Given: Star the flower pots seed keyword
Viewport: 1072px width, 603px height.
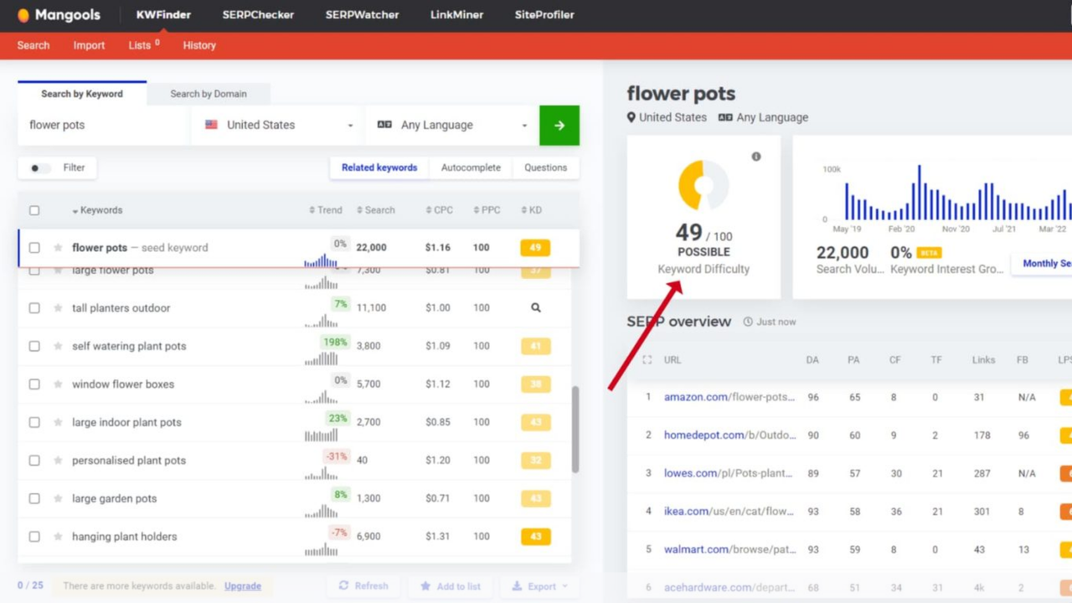Looking at the screenshot, I should click(58, 248).
